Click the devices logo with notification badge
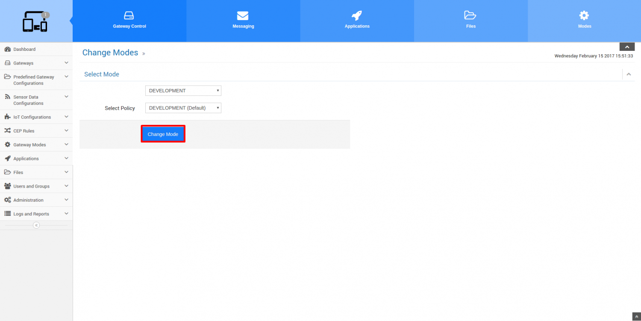Viewport: 641px width, 321px height. [x=35, y=22]
